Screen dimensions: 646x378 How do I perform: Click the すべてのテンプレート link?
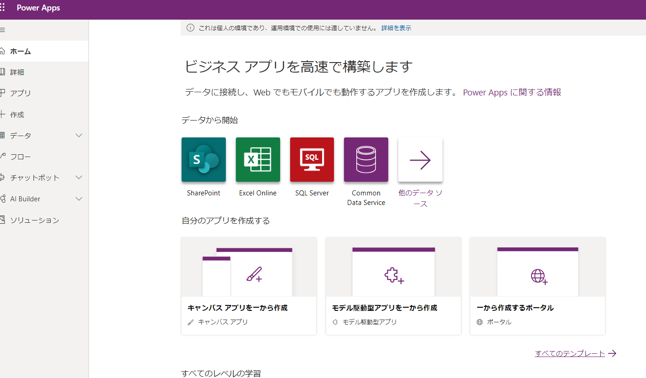pos(570,353)
